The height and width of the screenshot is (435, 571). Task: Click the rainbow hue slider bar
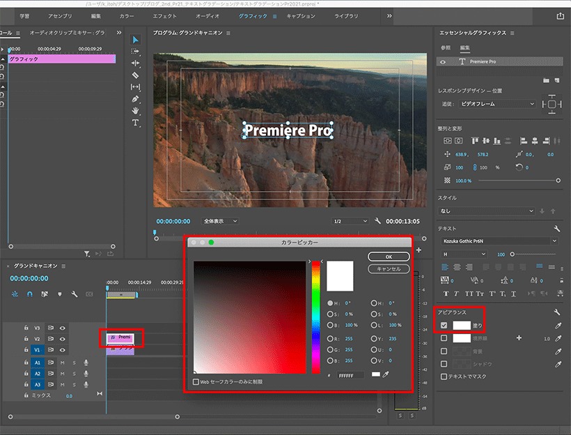click(x=315, y=317)
